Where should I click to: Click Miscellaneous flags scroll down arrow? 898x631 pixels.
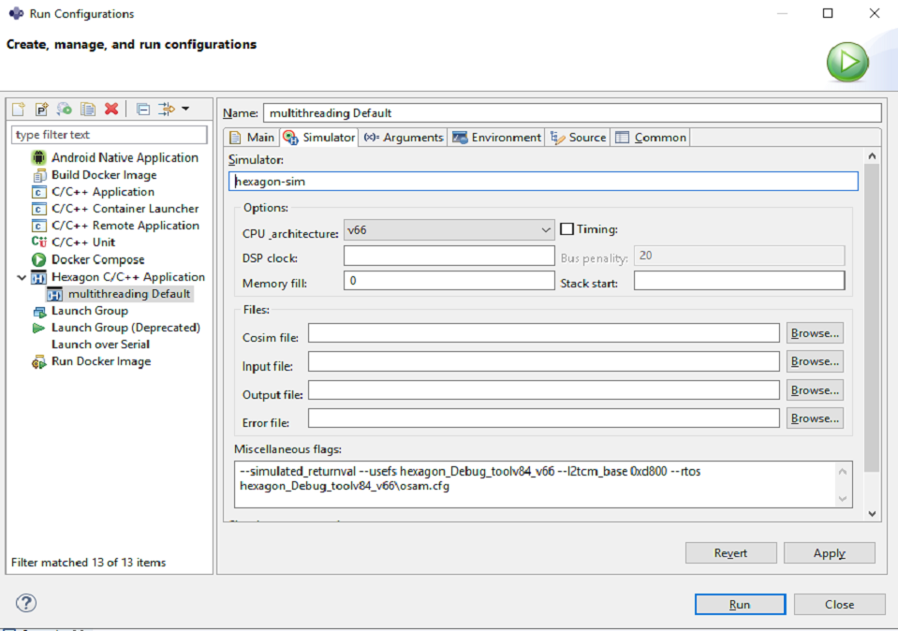843,498
